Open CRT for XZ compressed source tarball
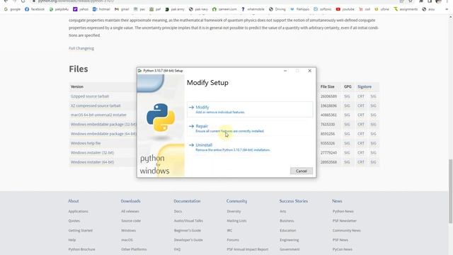 [361, 106]
